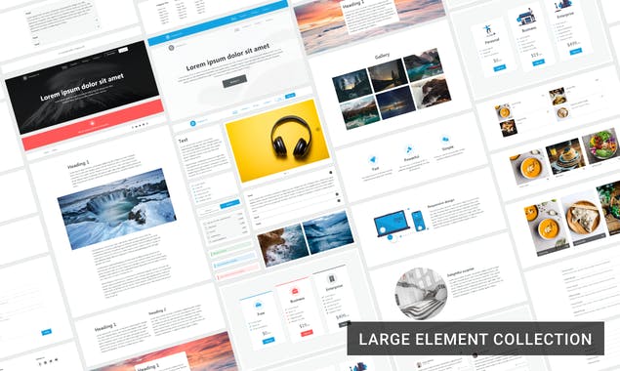The image size is (620, 371).
Task: Click the Enterprise plan building icon
Action: (331, 279)
